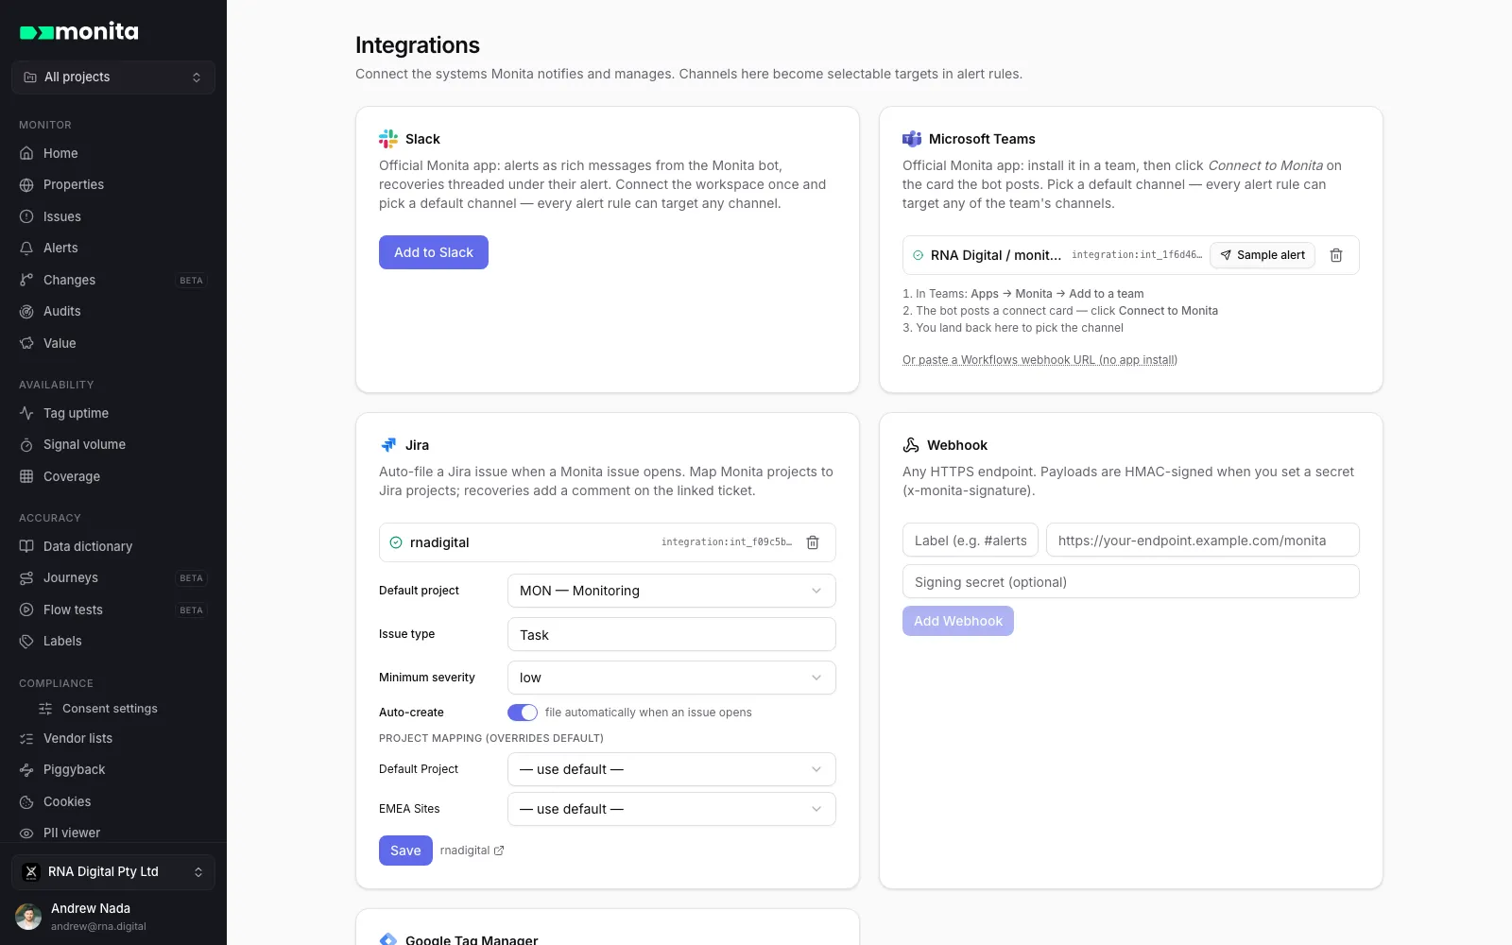
Task: Click the Cookies sidebar icon
Action: [x=26, y=802]
